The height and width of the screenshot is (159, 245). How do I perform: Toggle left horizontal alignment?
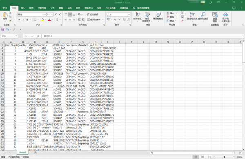click(x=66, y=20)
